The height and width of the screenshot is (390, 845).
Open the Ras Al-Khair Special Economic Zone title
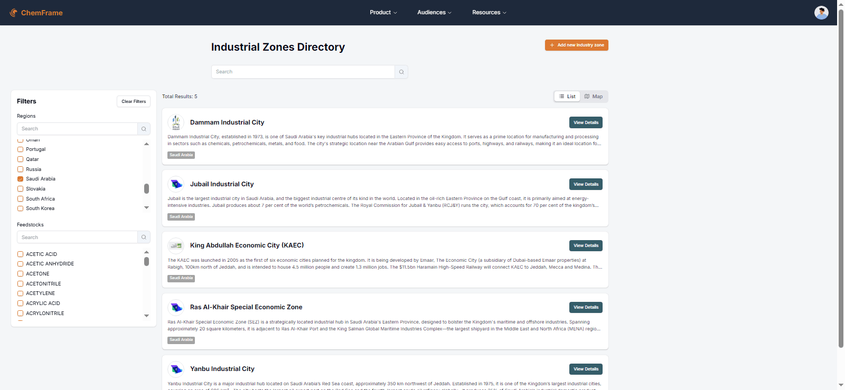coord(246,307)
